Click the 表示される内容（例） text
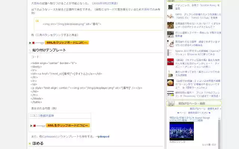 pos(44,108)
